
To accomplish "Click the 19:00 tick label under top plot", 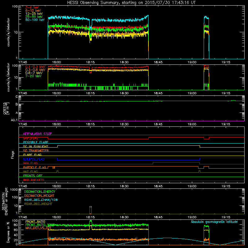I will [192, 62].
